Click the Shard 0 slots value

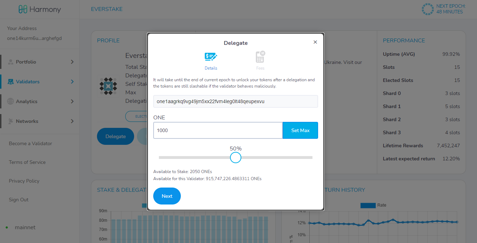(453, 93)
